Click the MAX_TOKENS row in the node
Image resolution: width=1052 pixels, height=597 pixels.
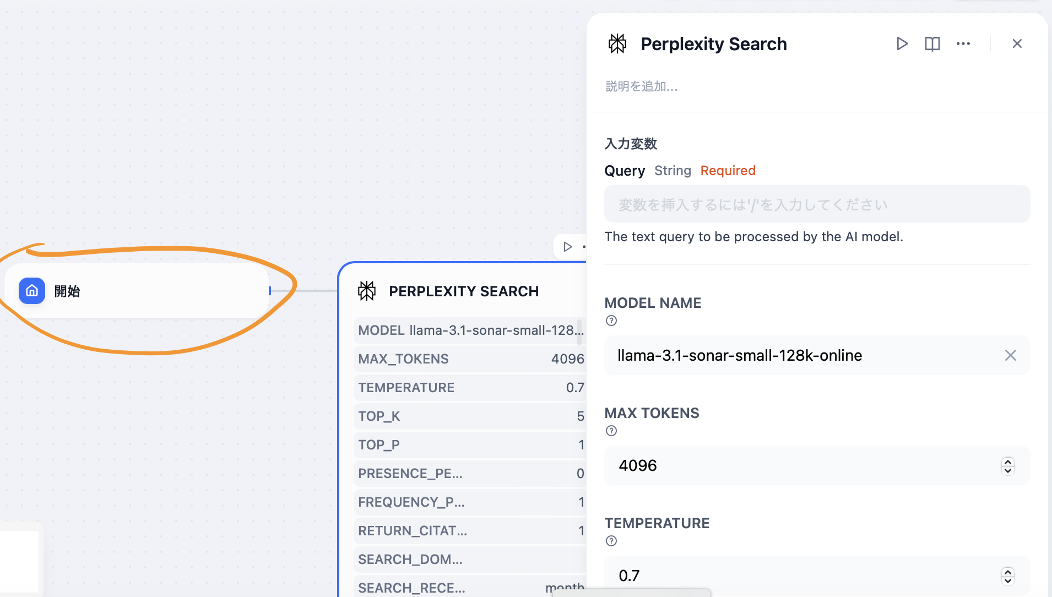pos(470,359)
